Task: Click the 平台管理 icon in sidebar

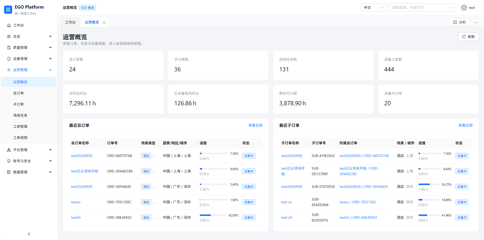Action: [x=9, y=150]
